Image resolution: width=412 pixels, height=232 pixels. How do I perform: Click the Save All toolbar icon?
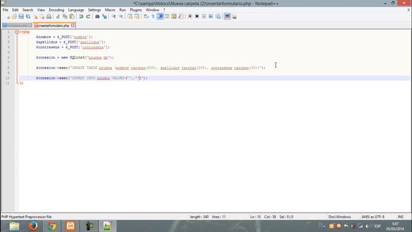(28, 17)
